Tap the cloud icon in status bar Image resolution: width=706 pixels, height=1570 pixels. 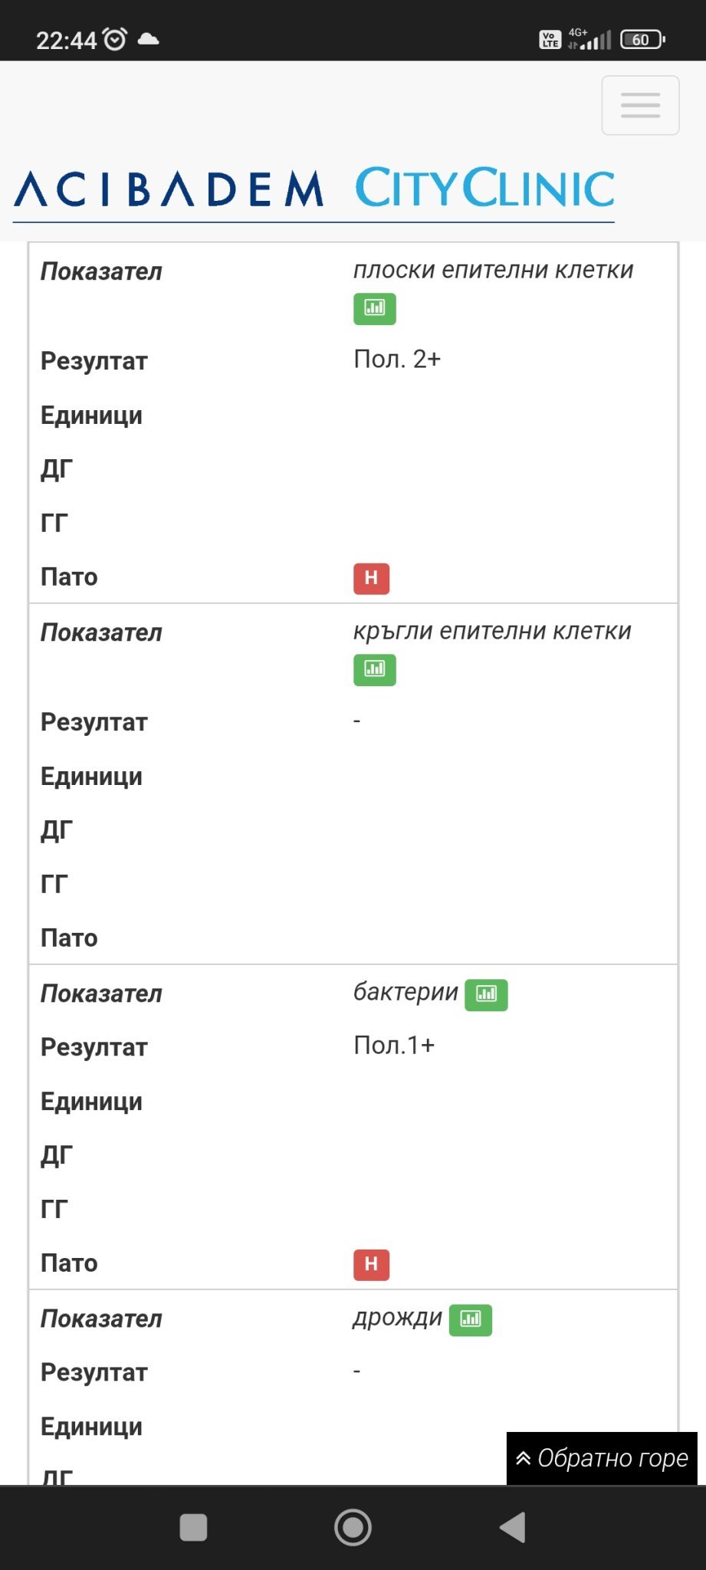pos(148,39)
